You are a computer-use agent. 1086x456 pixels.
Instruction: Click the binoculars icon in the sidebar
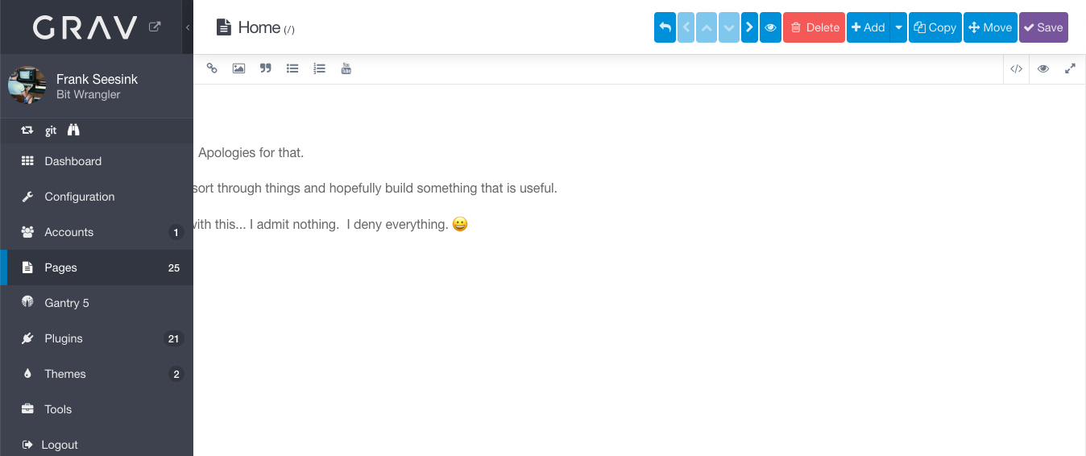[73, 130]
